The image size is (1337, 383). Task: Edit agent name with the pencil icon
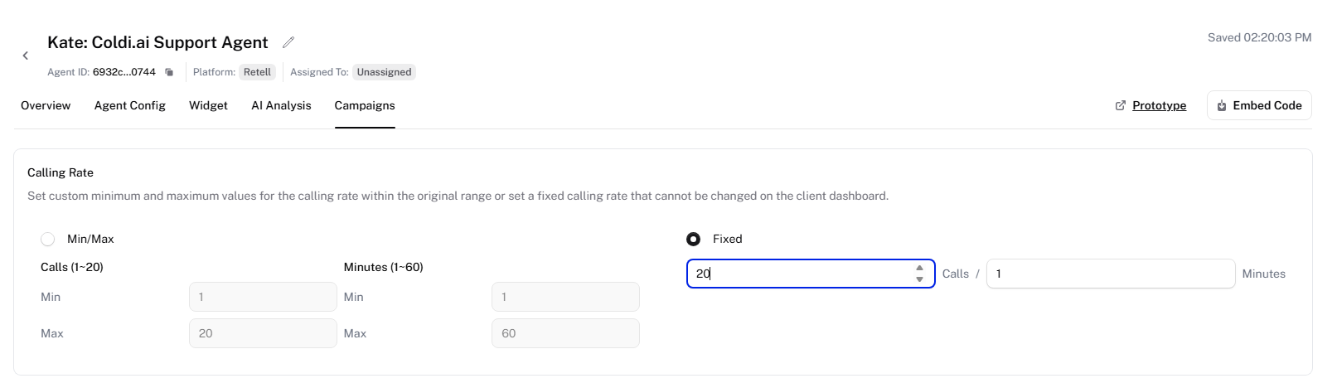288,42
